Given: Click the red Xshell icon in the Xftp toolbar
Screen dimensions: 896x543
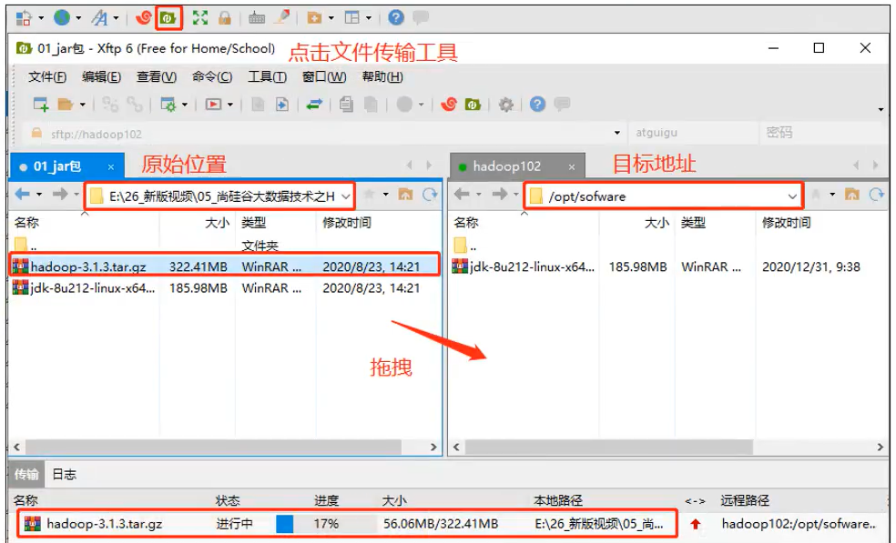Looking at the screenshot, I should point(449,104).
